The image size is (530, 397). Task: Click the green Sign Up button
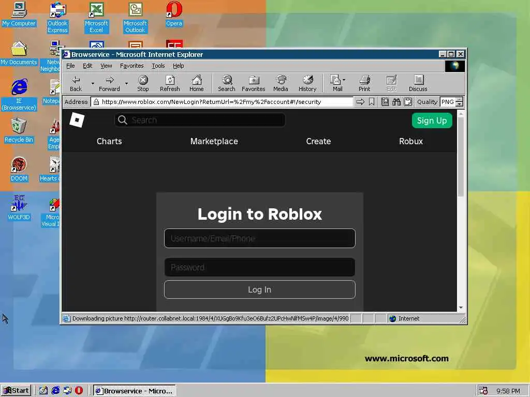[x=432, y=120]
